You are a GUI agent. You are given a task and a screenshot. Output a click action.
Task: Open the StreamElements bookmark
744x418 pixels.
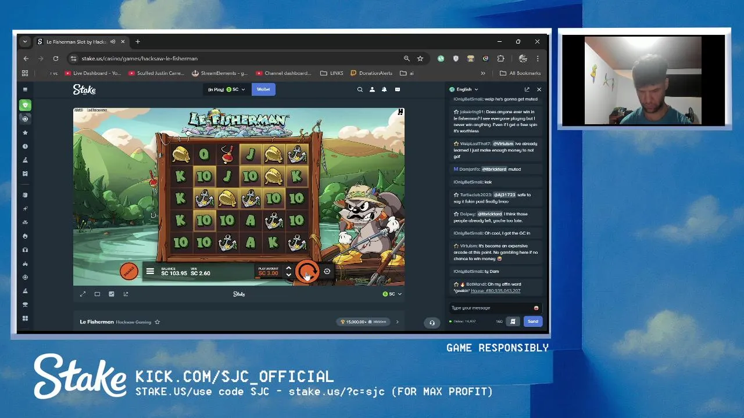click(x=220, y=73)
